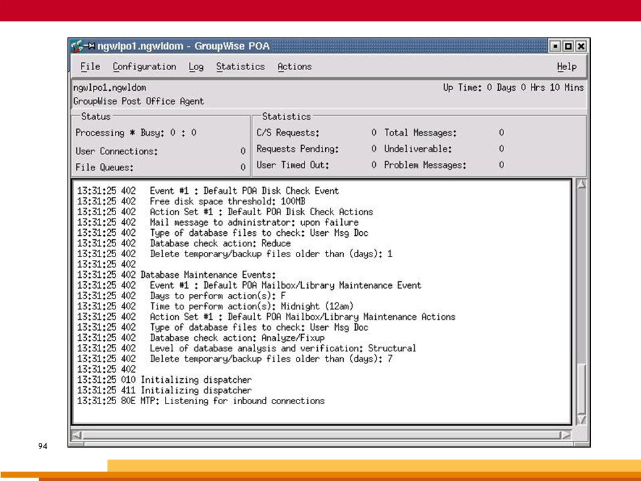Click the horizontal scroll left arrow

point(77,435)
